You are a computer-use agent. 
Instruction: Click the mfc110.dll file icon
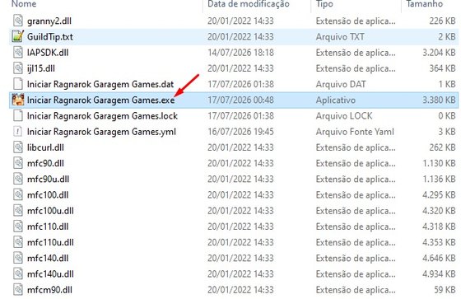[x=18, y=227]
